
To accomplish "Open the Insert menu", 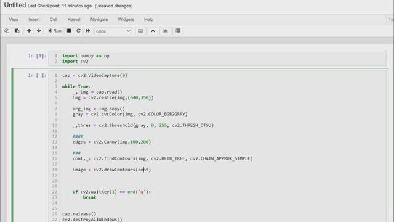I will [34, 19].
